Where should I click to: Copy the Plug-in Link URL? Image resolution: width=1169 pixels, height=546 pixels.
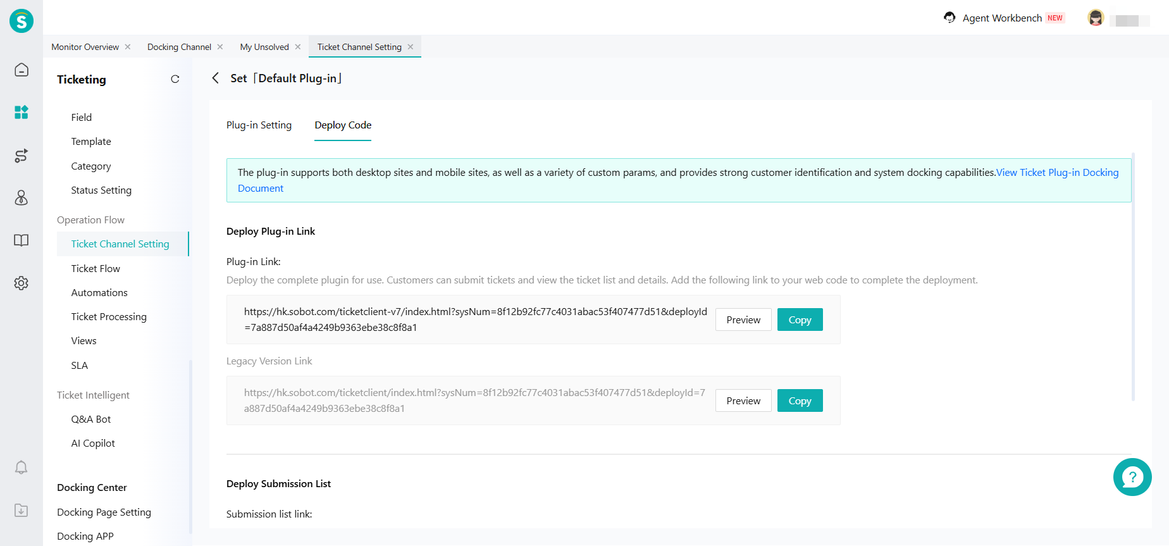800,320
